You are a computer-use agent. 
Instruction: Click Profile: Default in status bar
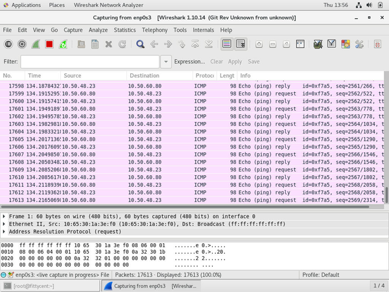click(320, 275)
